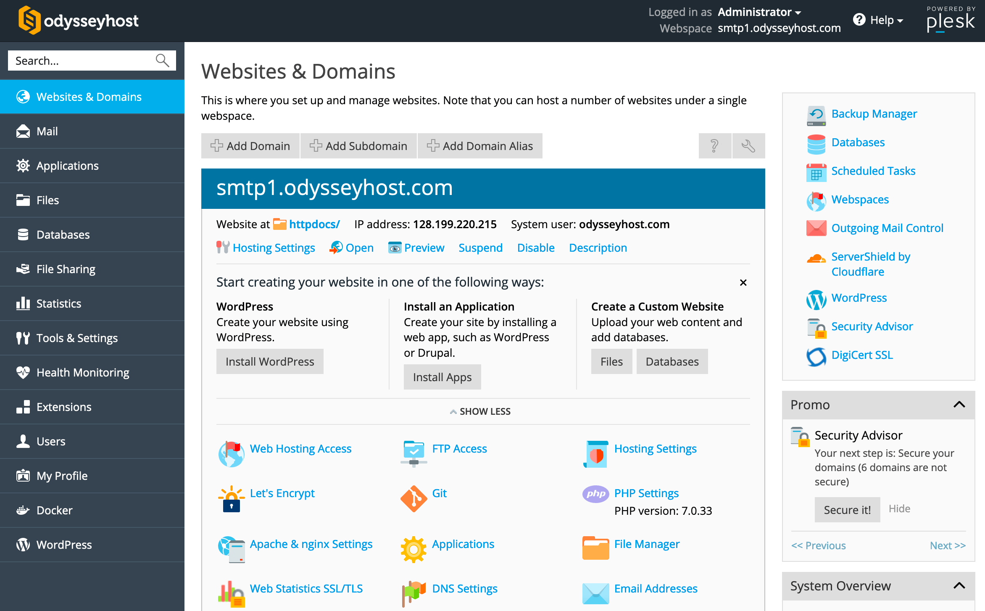Open My Profile in the sidebar
The height and width of the screenshot is (611, 985).
pos(92,476)
